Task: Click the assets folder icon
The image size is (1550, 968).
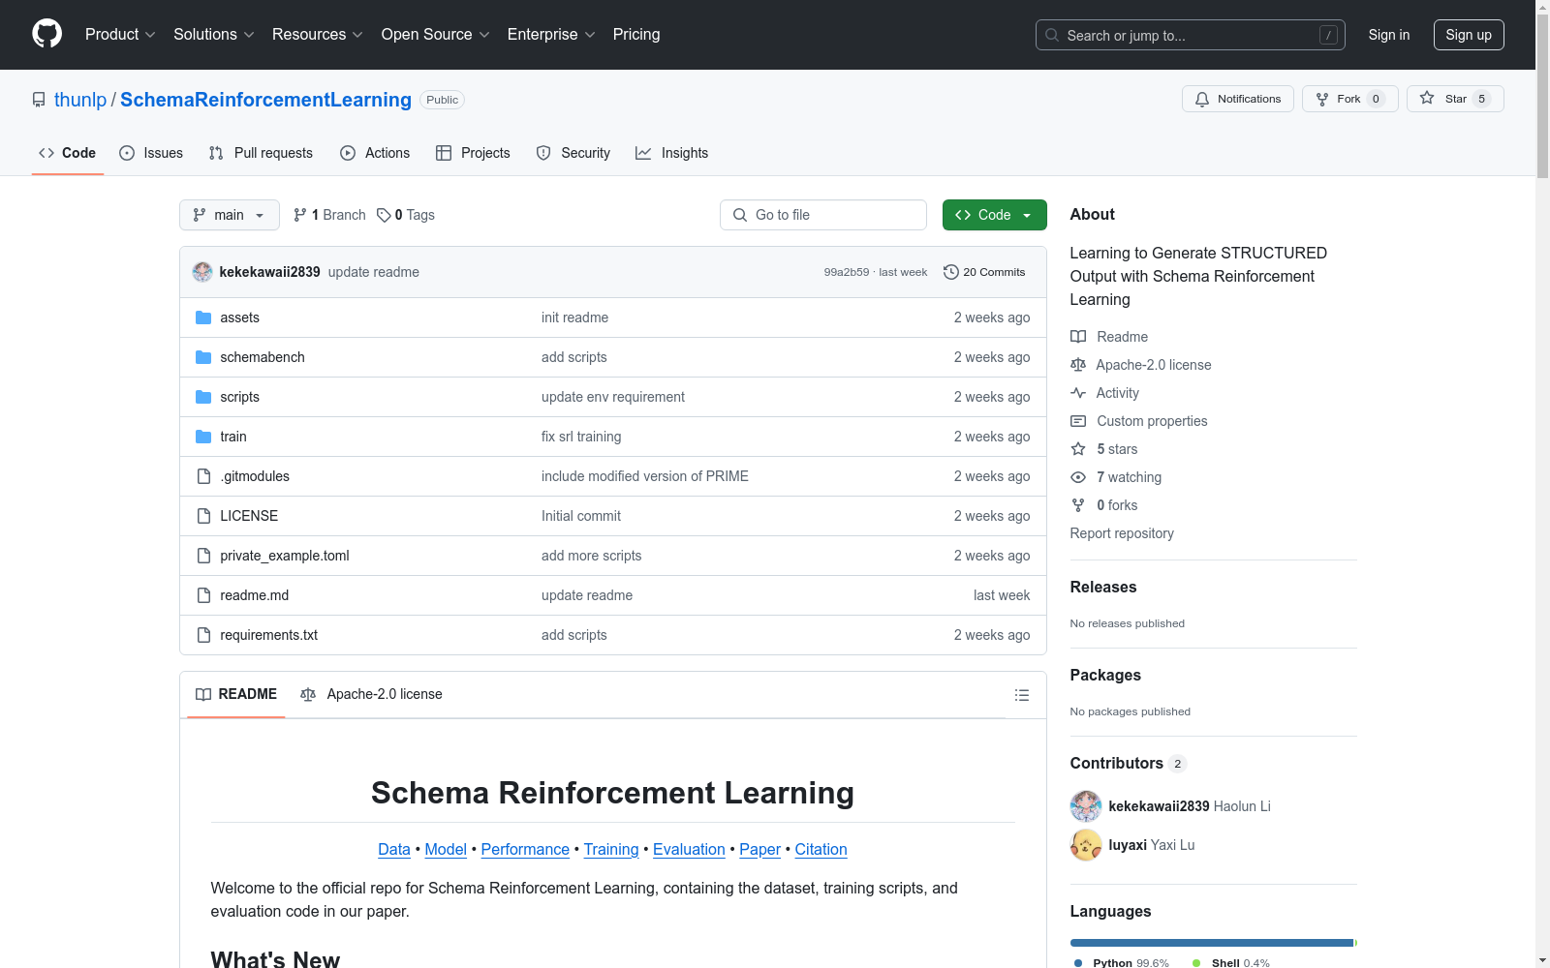Action: 203,318
